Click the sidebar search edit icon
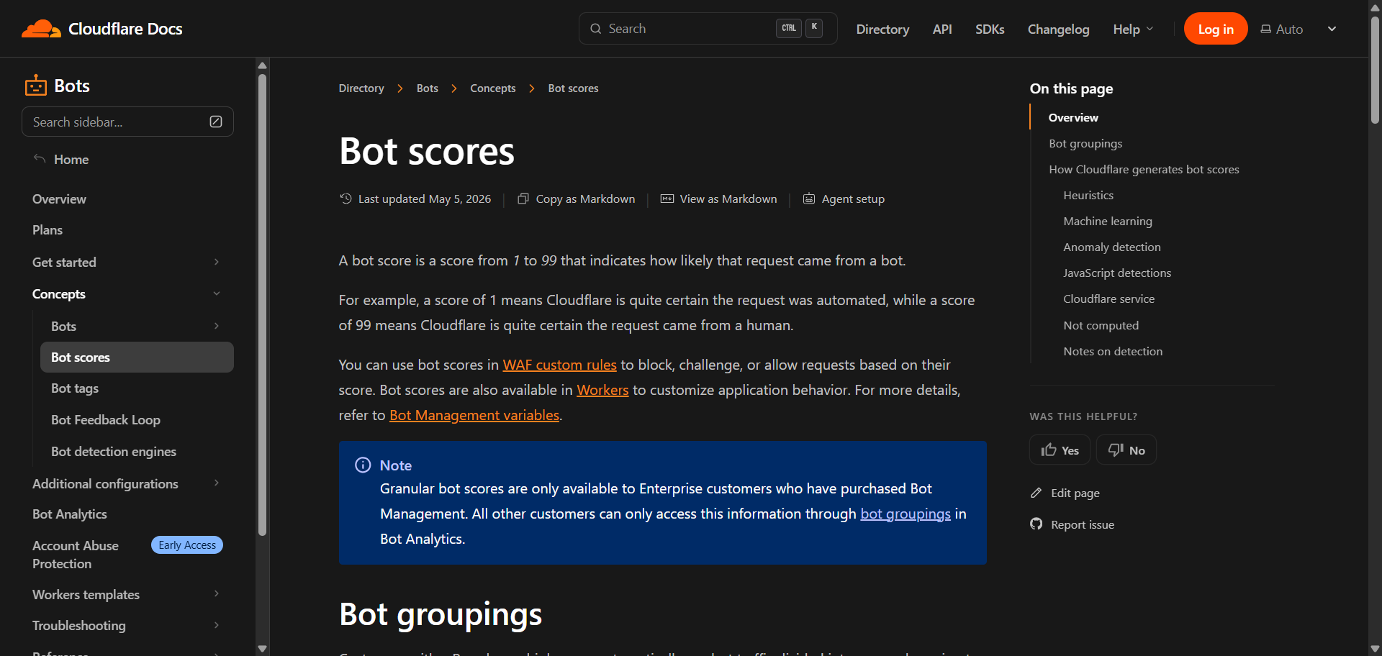Screen dimensions: 1382x656 tap(216, 122)
